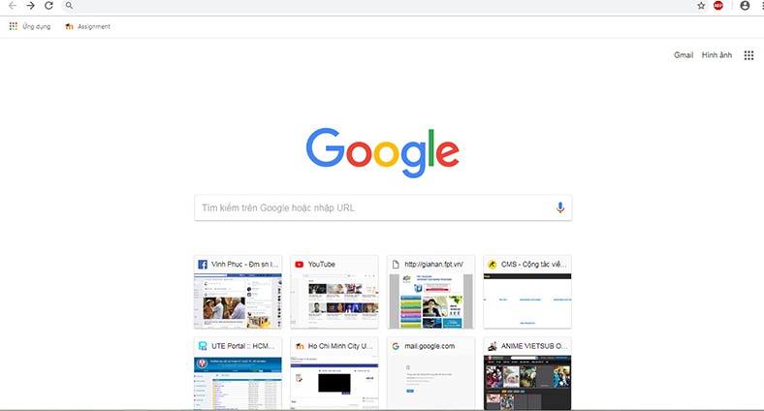764x411 pixels.
Task: Open the Google apps grid icon
Action: (748, 55)
